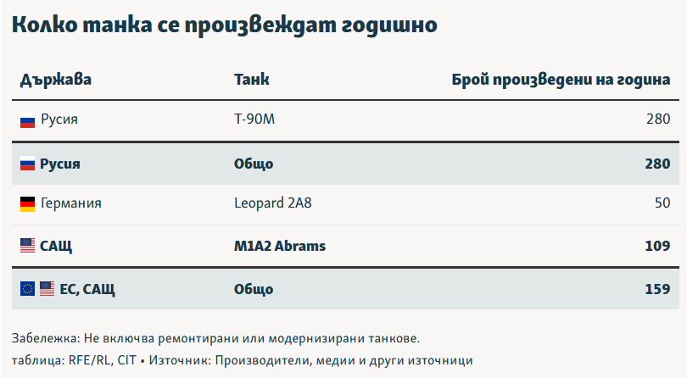Viewport: 687px width, 378px height.
Task: Select the M1A2 Abrams cell
Action: pos(280,247)
